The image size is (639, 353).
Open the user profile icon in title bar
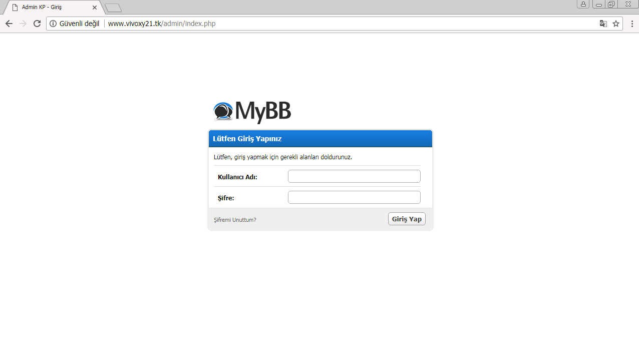(x=583, y=4)
